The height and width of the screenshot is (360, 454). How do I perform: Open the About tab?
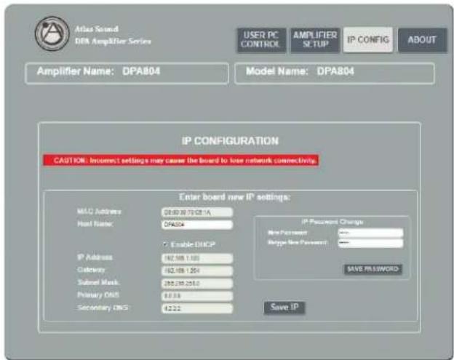coord(422,40)
